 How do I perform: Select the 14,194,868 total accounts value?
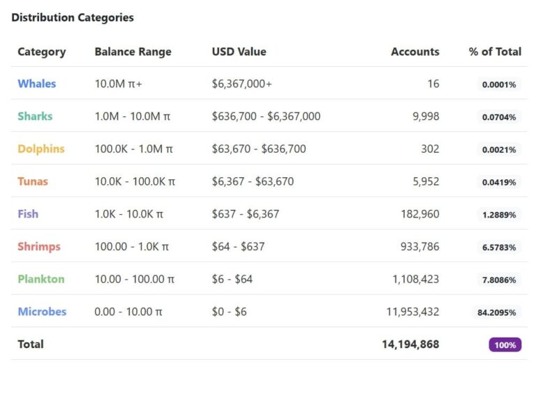click(410, 344)
